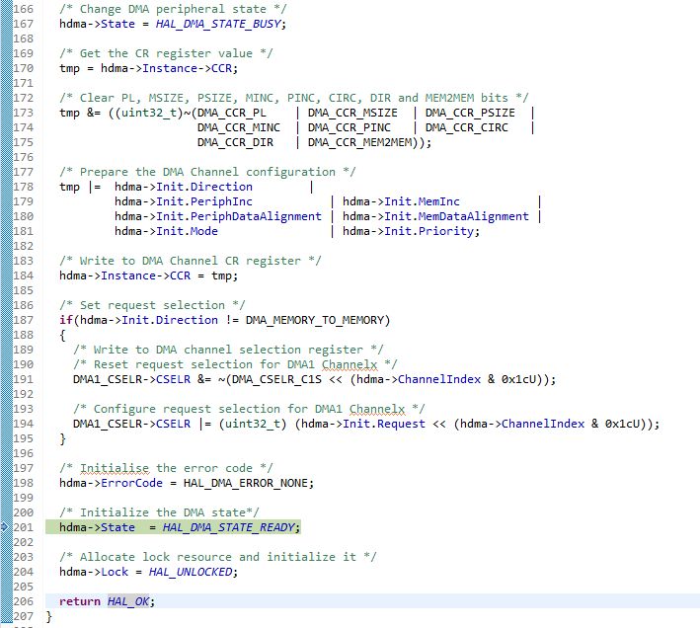Click DMA_CCR_CIRC on line 174
This screenshot has height=628, width=700.
point(467,127)
